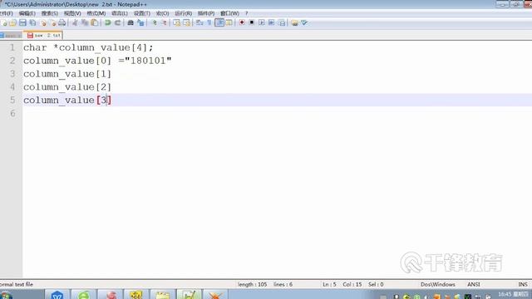Open the 设置(T) menu

(x=142, y=13)
